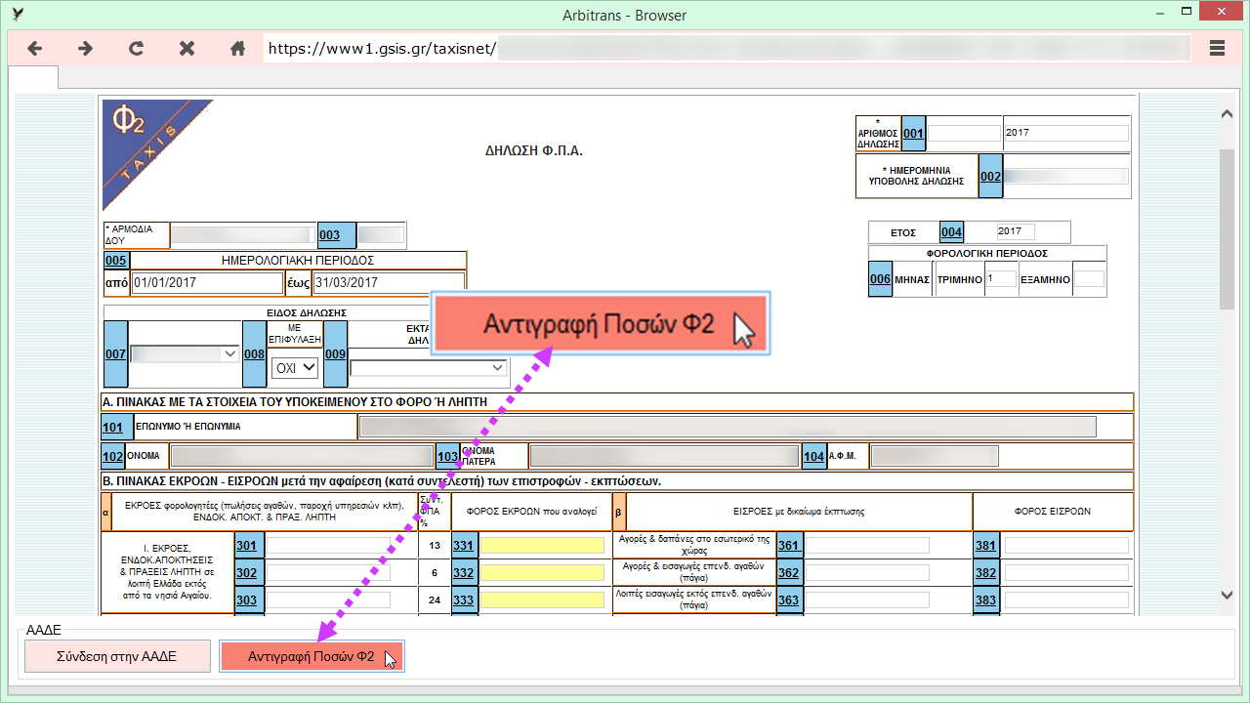
Task: Click the έως date field 31/03/2017
Action: click(388, 283)
